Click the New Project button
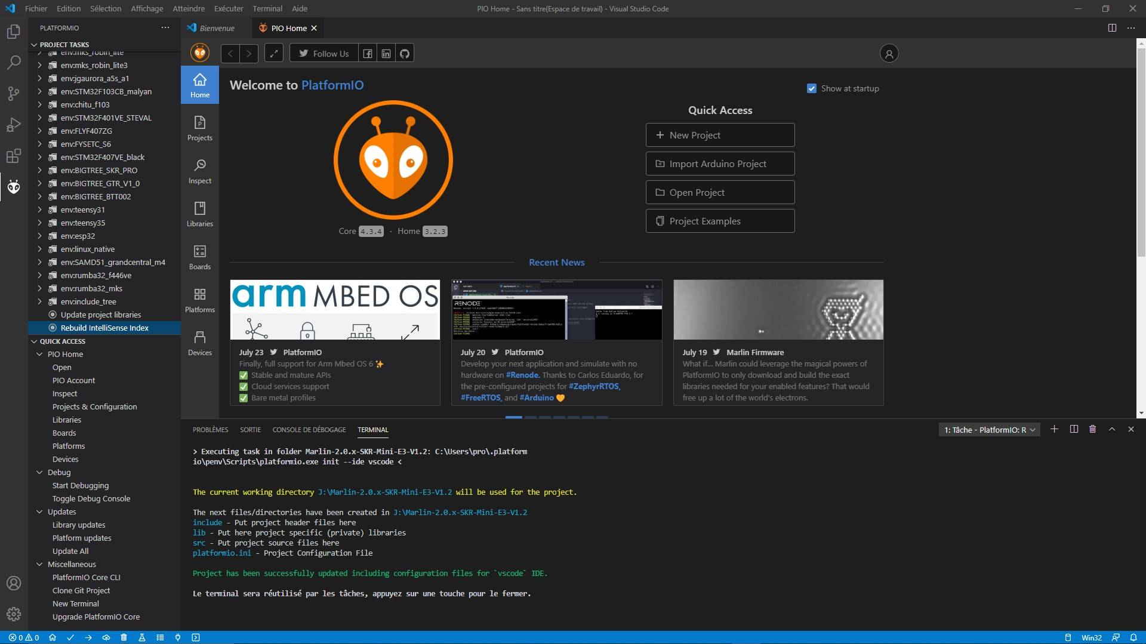Image resolution: width=1146 pixels, height=644 pixels. coord(720,135)
